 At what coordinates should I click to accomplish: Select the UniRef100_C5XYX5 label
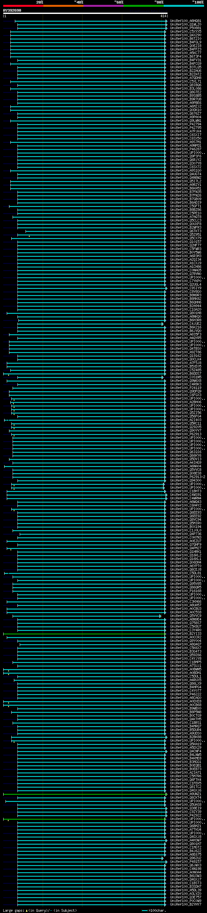tap(185, 31)
